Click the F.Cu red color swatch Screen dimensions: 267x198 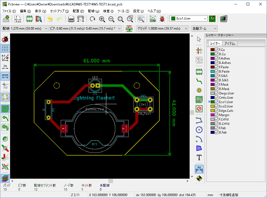tap(212, 49)
